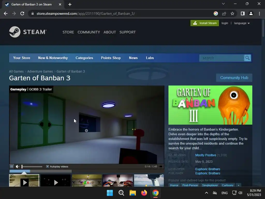Open the SUPPORT page
Screen dimensions: 265x199
(x=127, y=32)
